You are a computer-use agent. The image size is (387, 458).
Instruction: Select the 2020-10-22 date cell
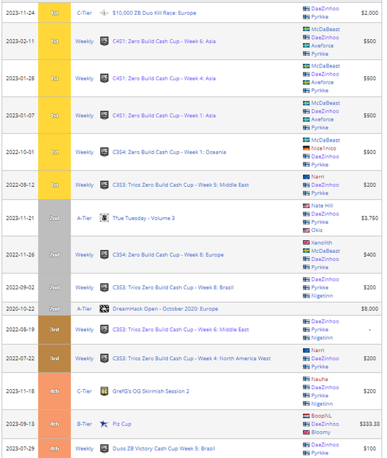pos(20,309)
